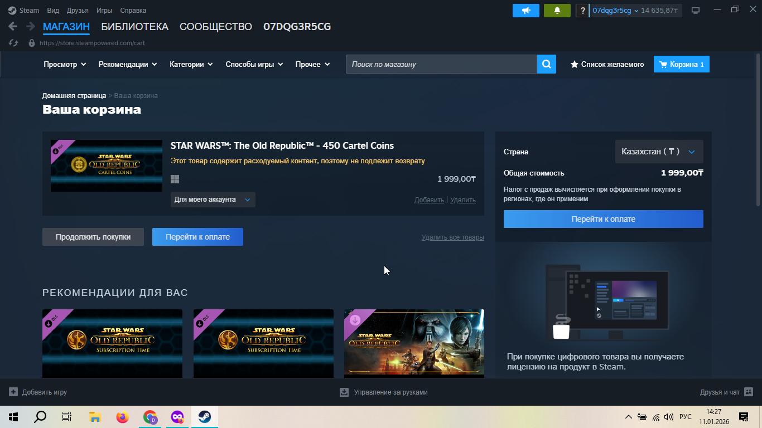The width and height of the screenshot is (762, 428).
Task: Open the wishlist star link
Action: 607,64
